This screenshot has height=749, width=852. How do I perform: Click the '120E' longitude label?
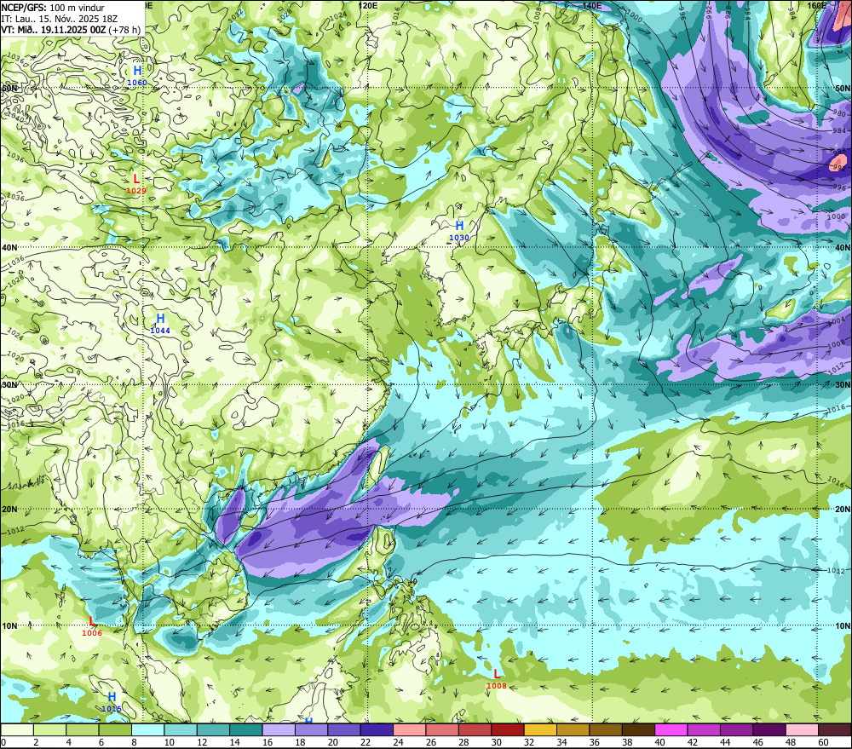click(368, 5)
